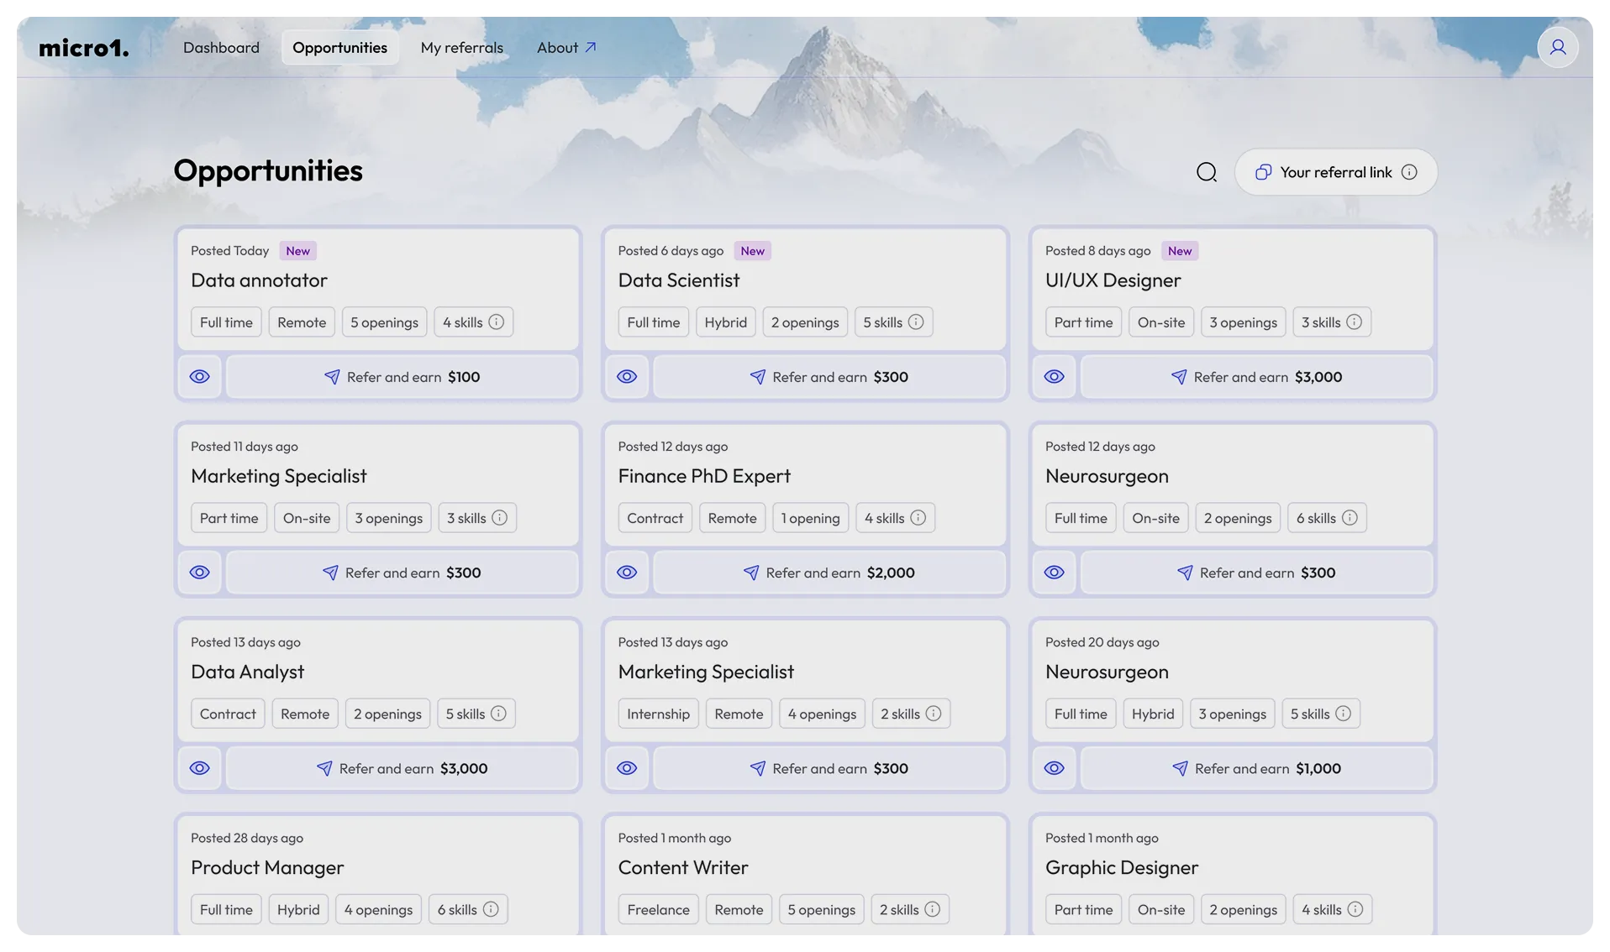Switch to the Dashboard tab
Screen dimensions: 1610x952
click(220, 47)
